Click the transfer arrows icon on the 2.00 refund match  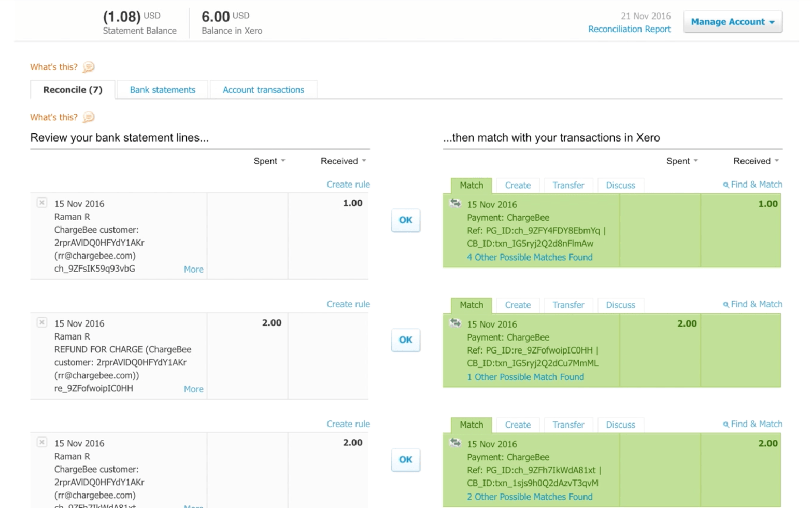click(455, 322)
